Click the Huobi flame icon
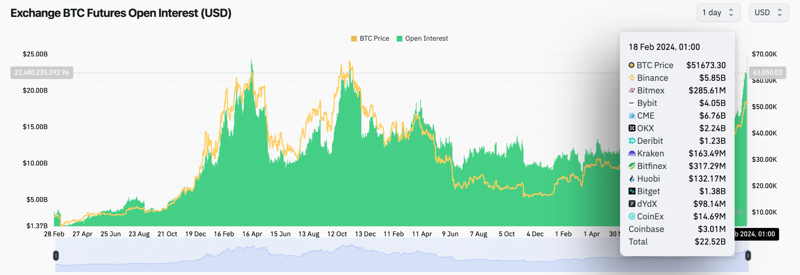The width and height of the screenshot is (800, 275). click(x=632, y=179)
